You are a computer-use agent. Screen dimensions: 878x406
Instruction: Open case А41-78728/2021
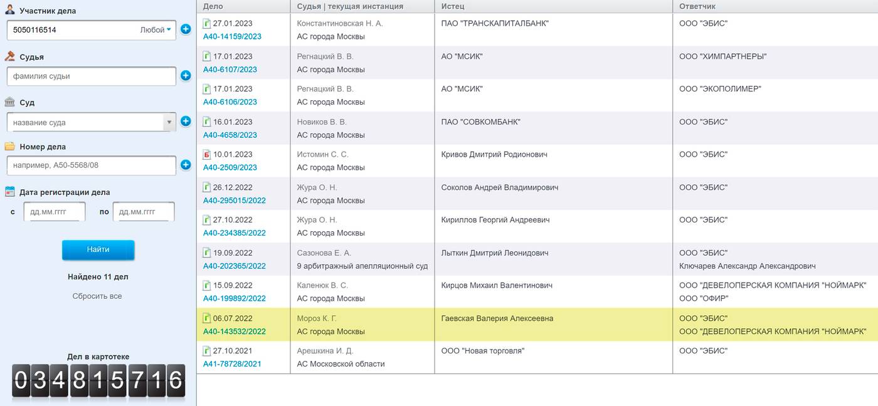[232, 363]
